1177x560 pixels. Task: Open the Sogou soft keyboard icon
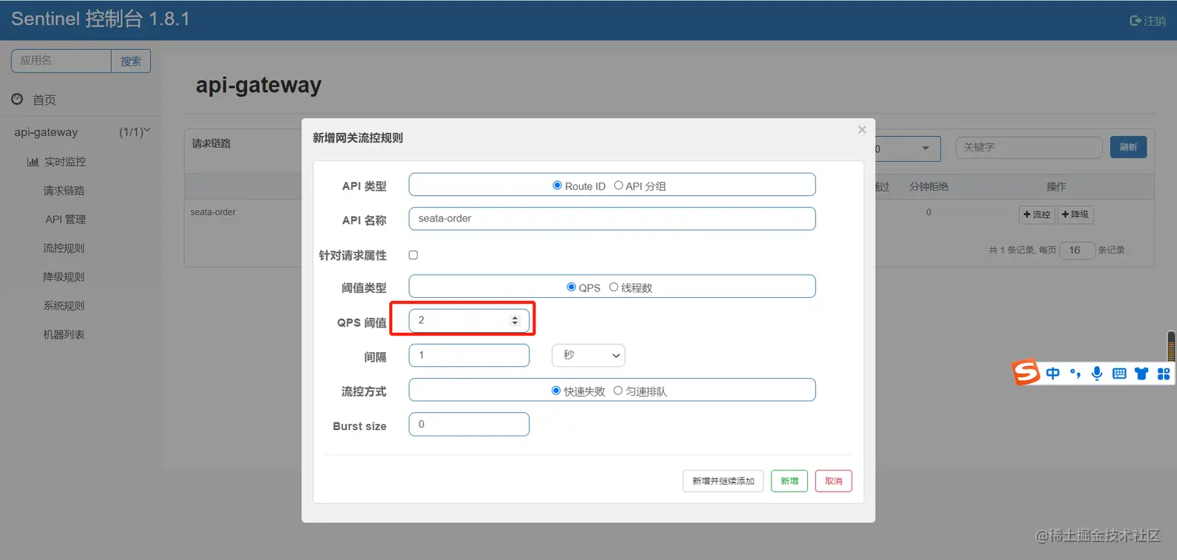[x=1119, y=373]
